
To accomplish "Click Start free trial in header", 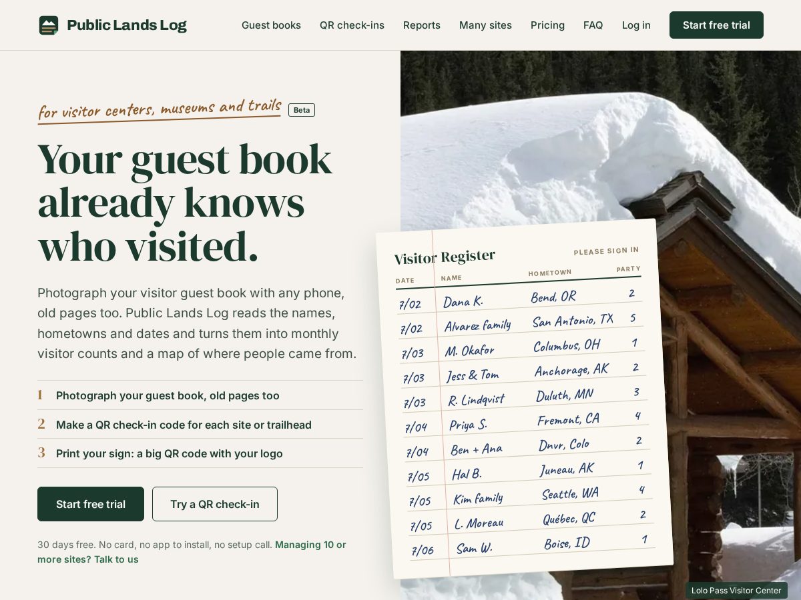I will (716, 25).
